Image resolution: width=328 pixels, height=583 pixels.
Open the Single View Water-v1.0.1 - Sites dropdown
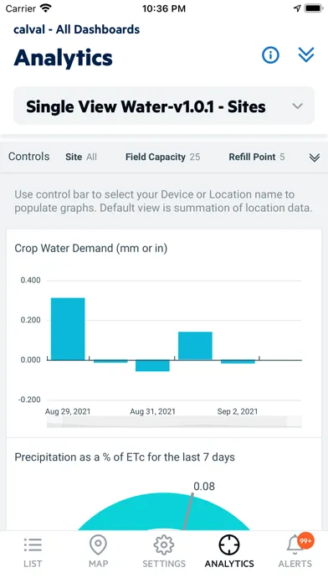164,106
